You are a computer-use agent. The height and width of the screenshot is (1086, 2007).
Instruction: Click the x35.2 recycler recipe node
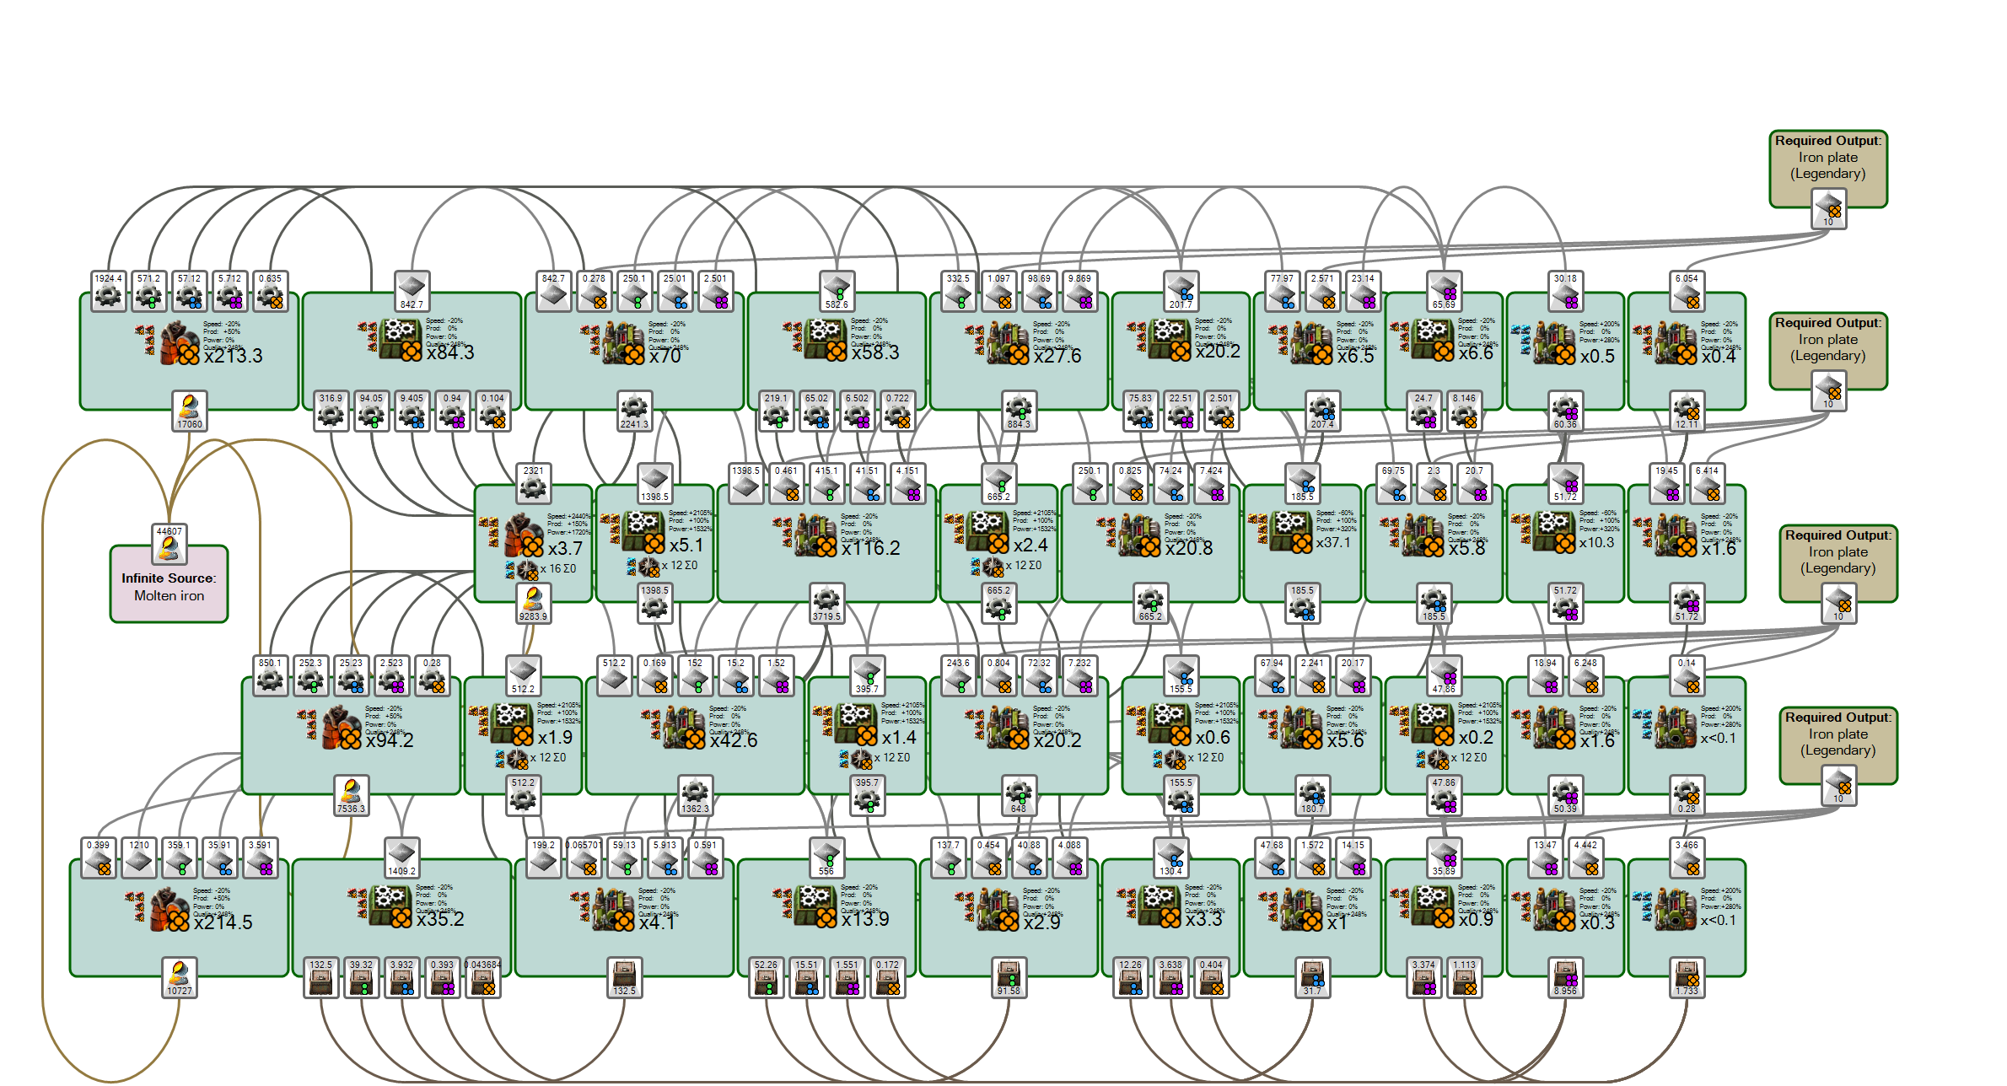tap(401, 917)
